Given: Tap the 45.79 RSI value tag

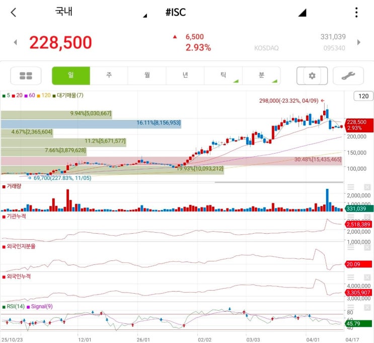Looking at the screenshot, I should point(358,324).
